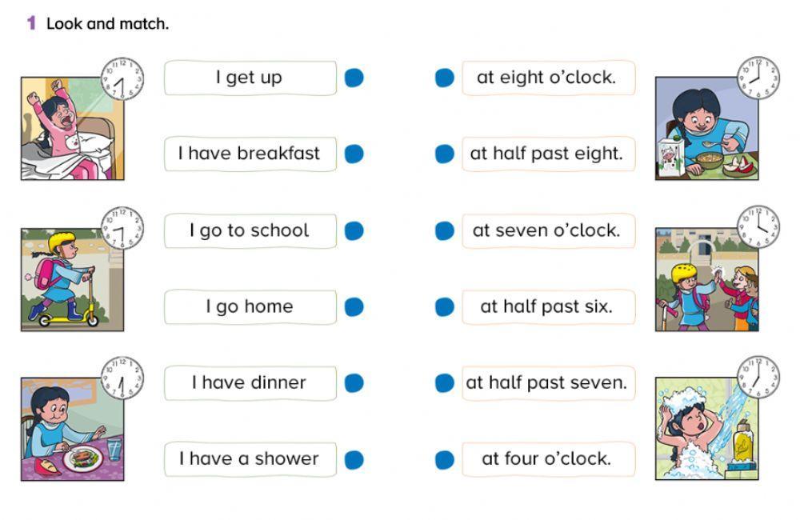Click the blue dot beside "I get up"
800x520 pixels.
coord(354,78)
